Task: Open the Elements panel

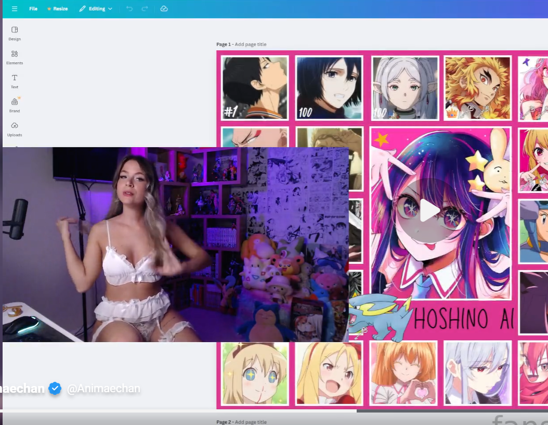Action: (15, 57)
